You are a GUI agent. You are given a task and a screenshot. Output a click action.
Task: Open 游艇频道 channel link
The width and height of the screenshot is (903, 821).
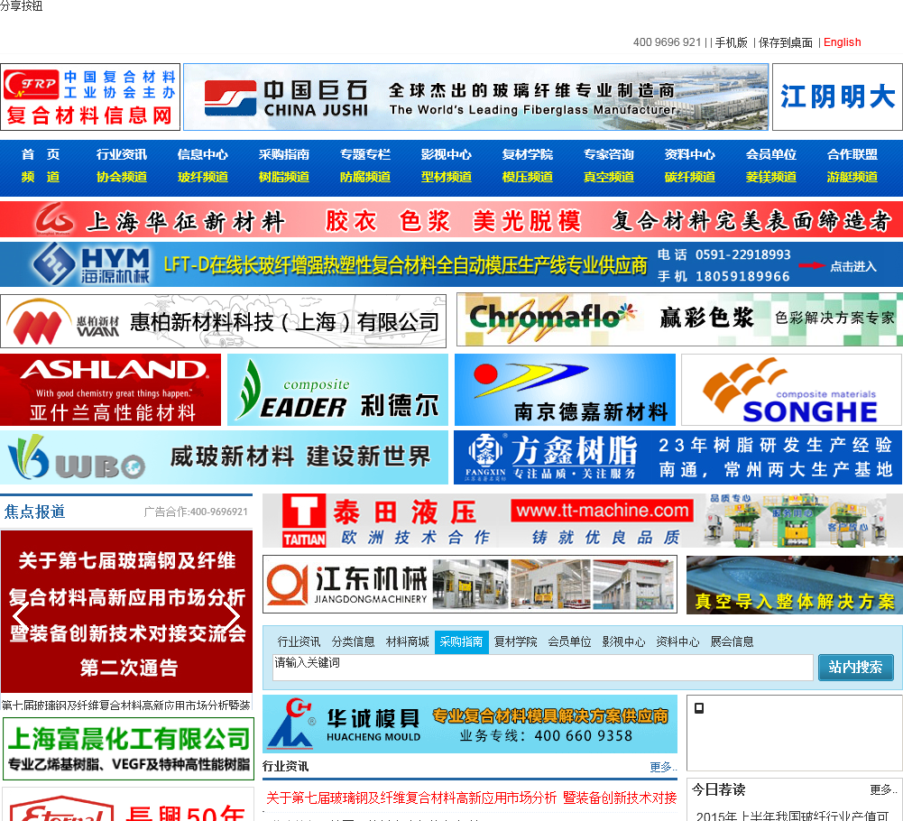852,177
